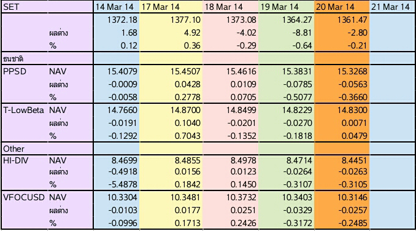This screenshot has width=416, height=231.
Task: Click SET value 1372.18
Action: coord(122,20)
